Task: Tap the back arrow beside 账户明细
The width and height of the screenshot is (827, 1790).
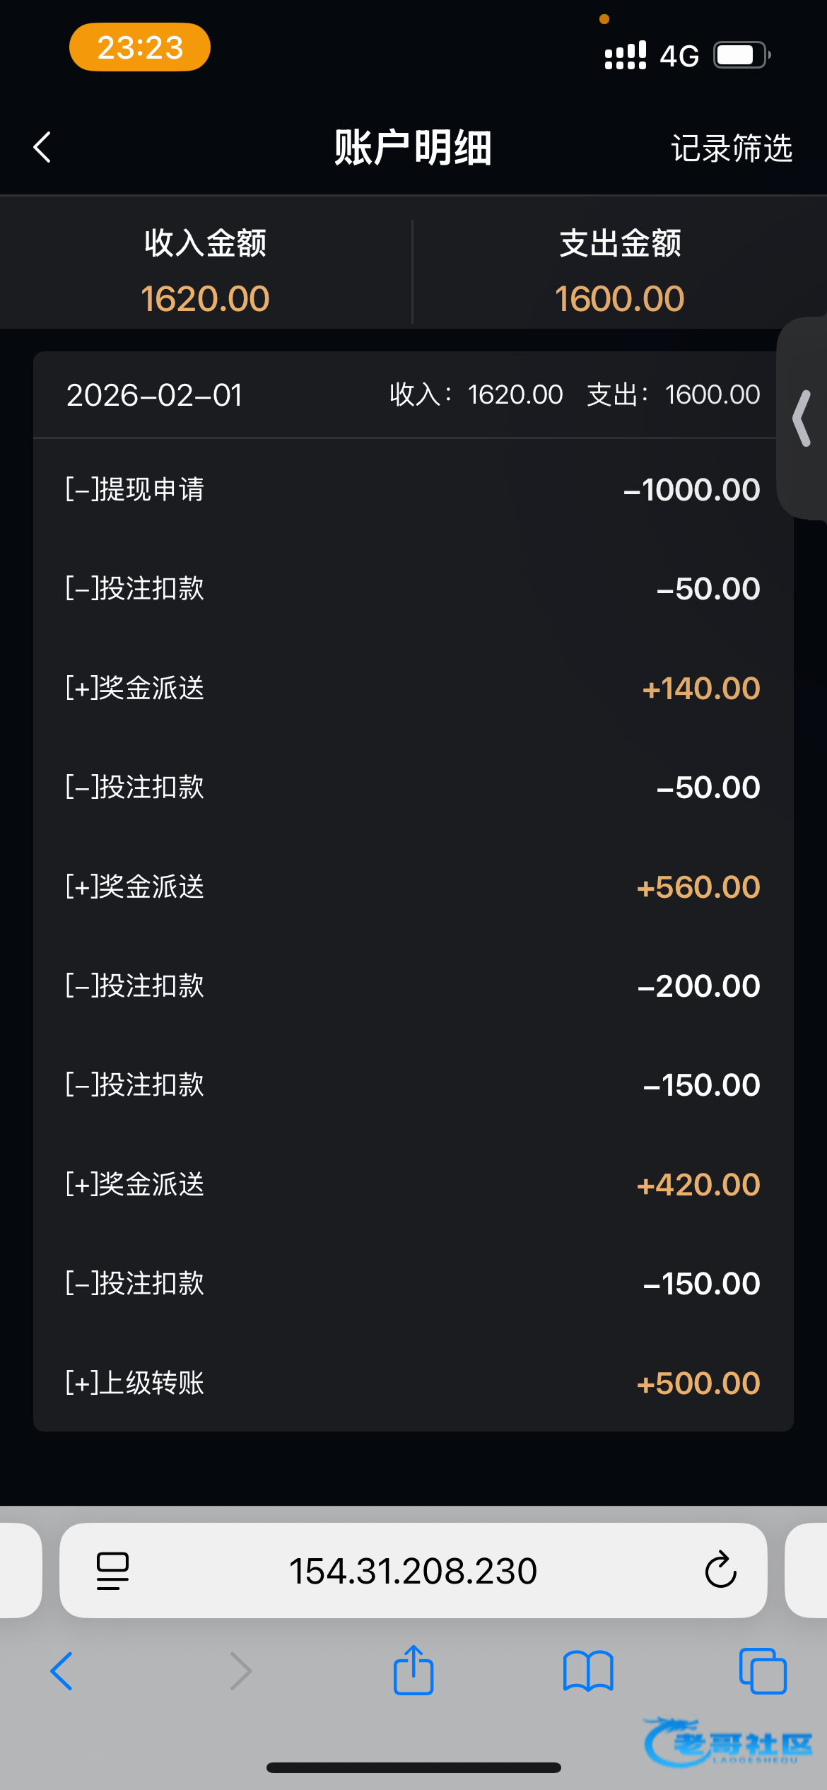Action: [x=42, y=148]
